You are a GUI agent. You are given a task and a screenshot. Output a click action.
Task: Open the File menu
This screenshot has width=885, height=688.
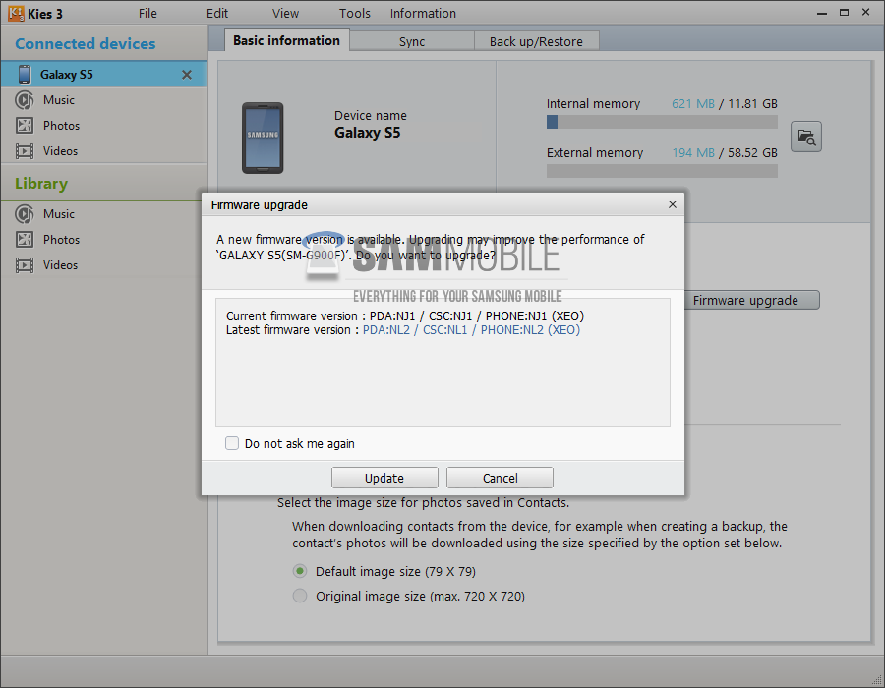[147, 13]
